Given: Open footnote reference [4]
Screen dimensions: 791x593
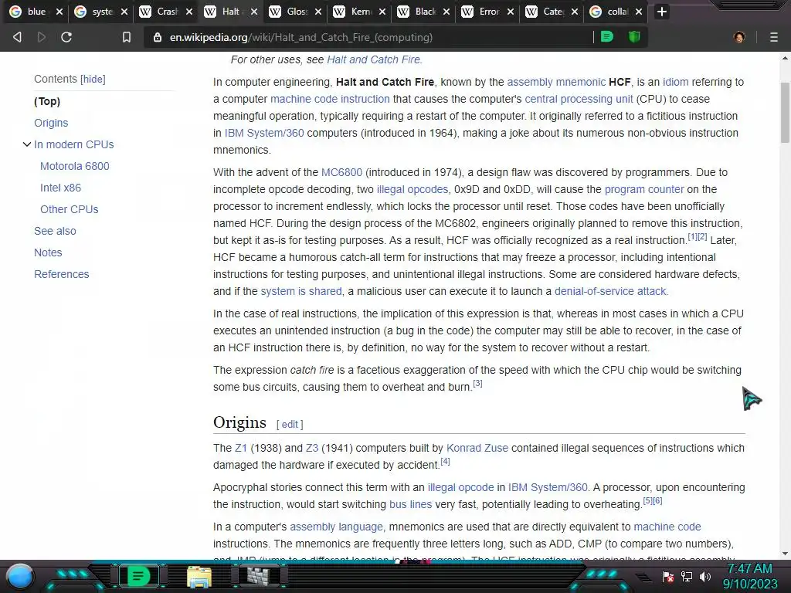Looking at the screenshot, I should (x=445, y=462).
